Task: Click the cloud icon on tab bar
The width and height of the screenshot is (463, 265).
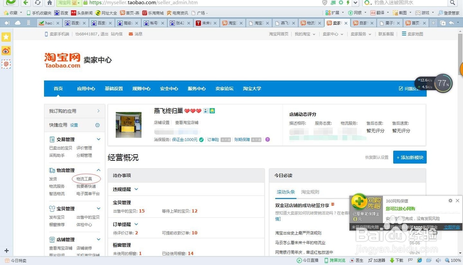Action: [18, 23]
